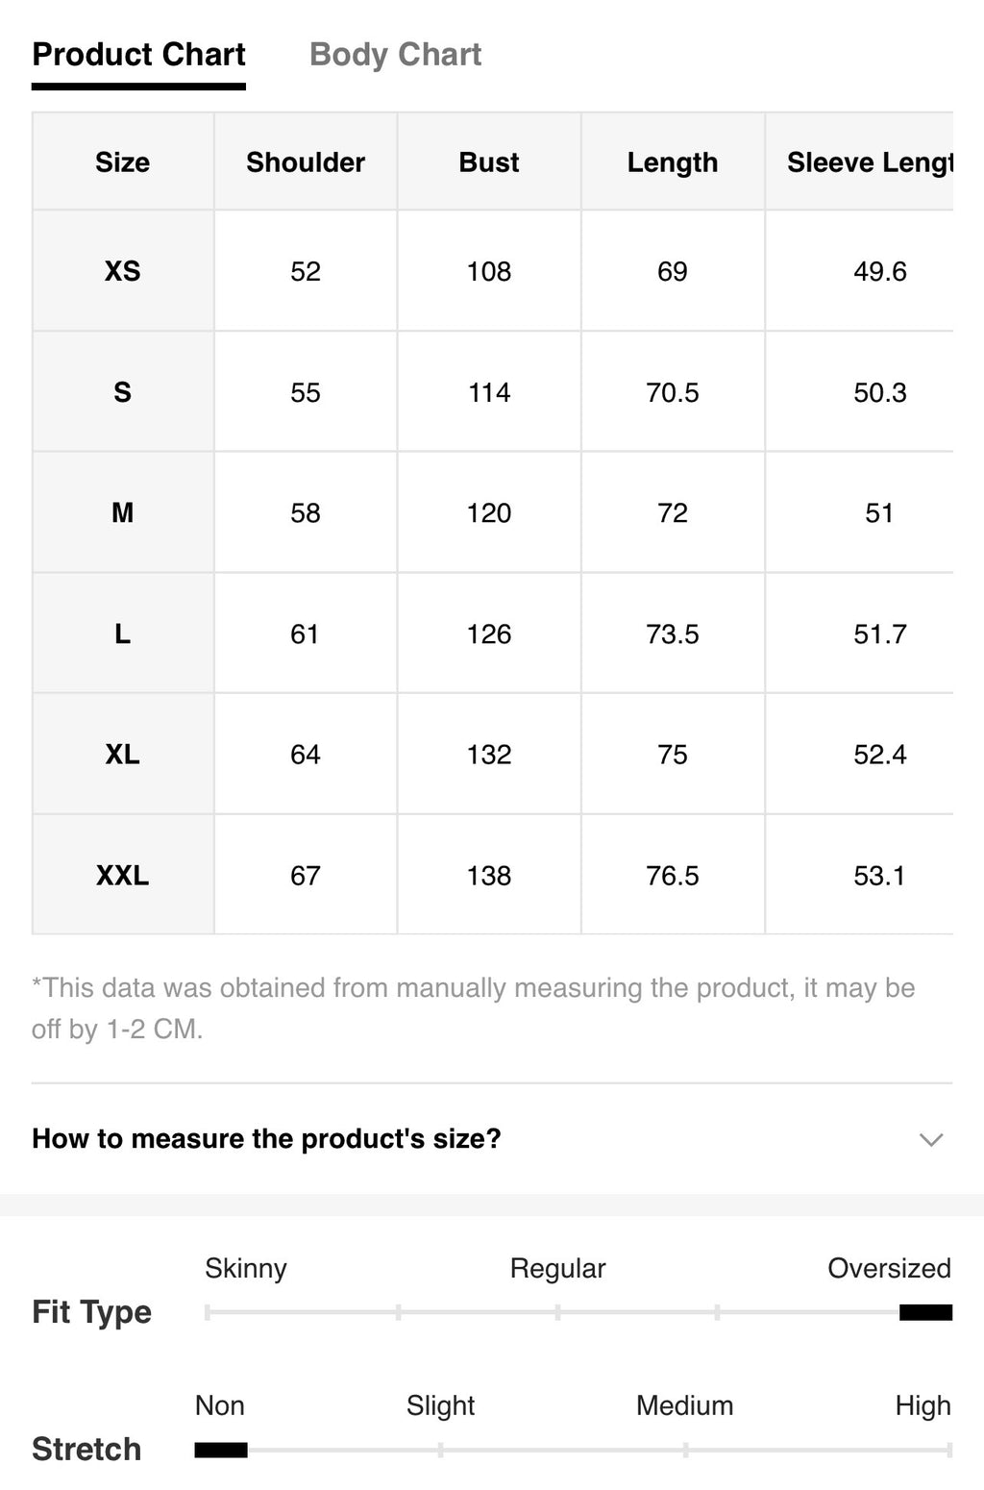The image size is (984, 1490).
Task: Click the Skinny fit type label
Action: pyautogui.click(x=246, y=1268)
